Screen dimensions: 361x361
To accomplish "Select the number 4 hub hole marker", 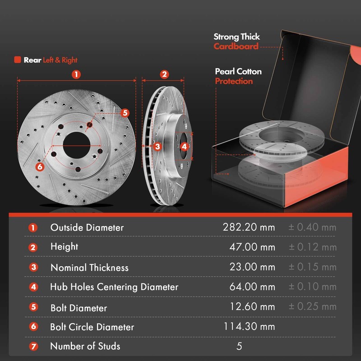I will click(x=185, y=146).
